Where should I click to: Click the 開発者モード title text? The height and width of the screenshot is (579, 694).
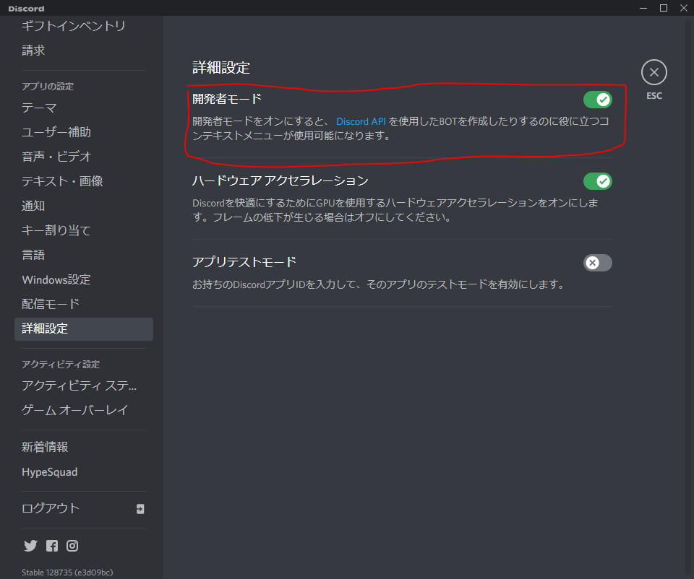coord(227,99)
